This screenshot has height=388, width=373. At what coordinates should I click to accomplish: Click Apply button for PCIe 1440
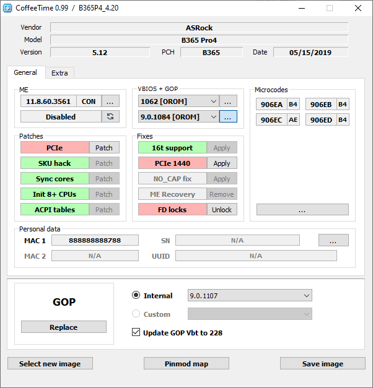point(222,163)
